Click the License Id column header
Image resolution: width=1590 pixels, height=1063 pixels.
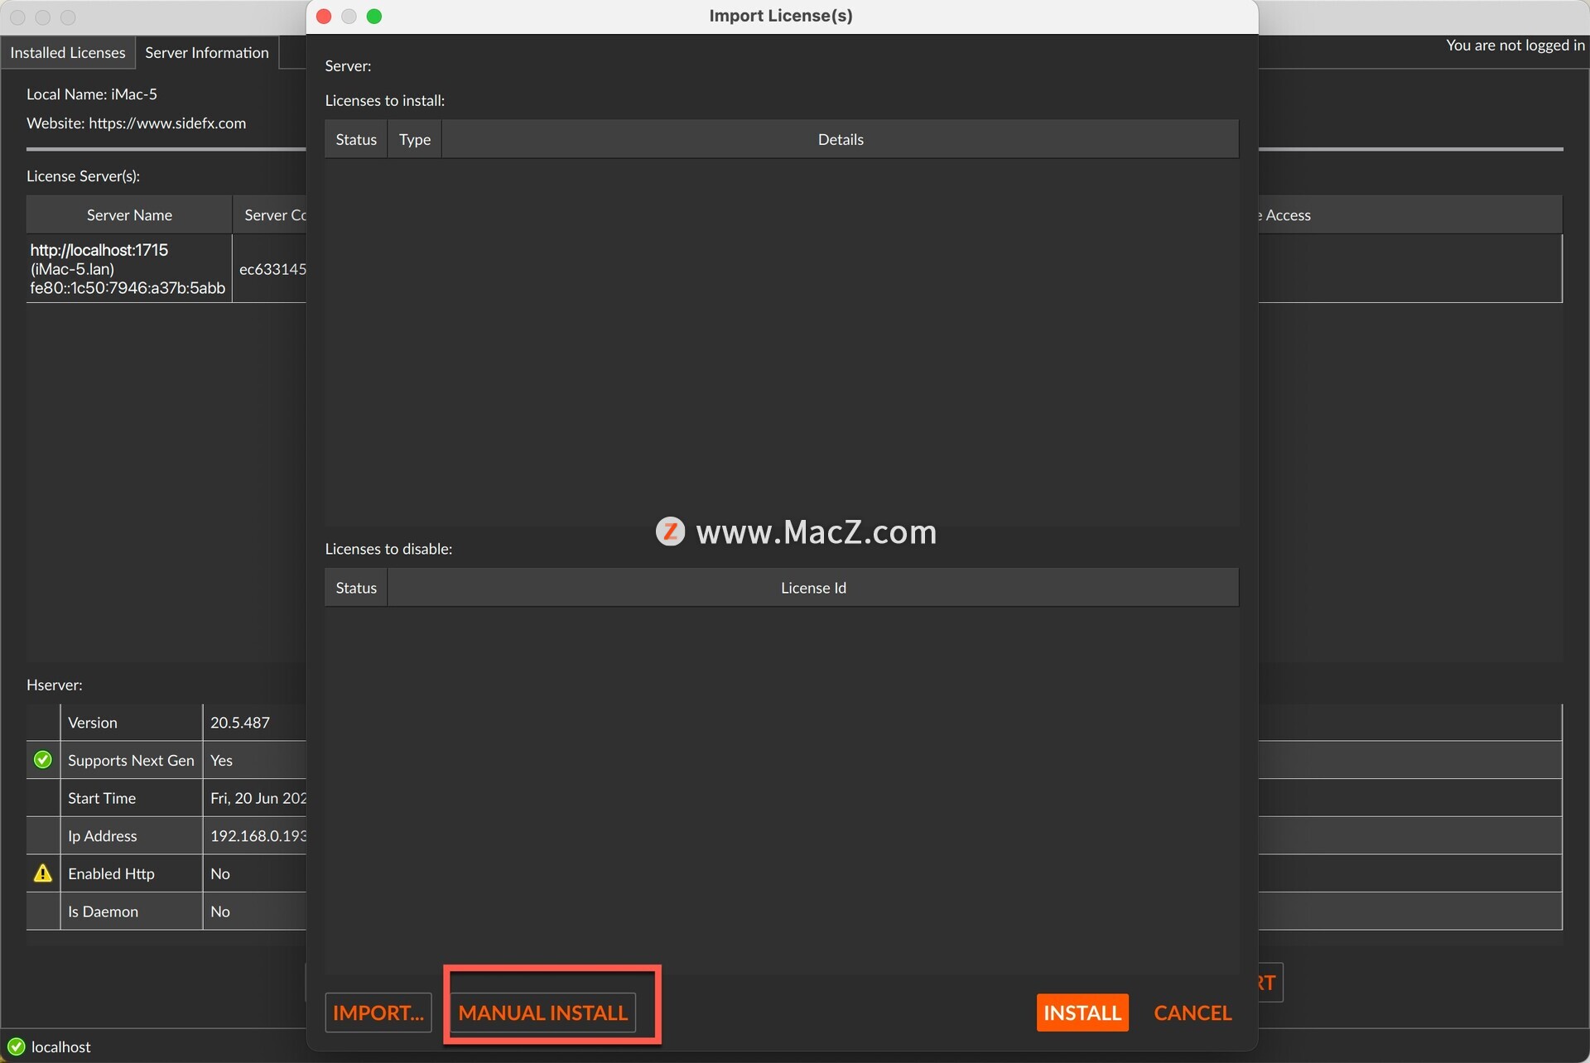812,588
